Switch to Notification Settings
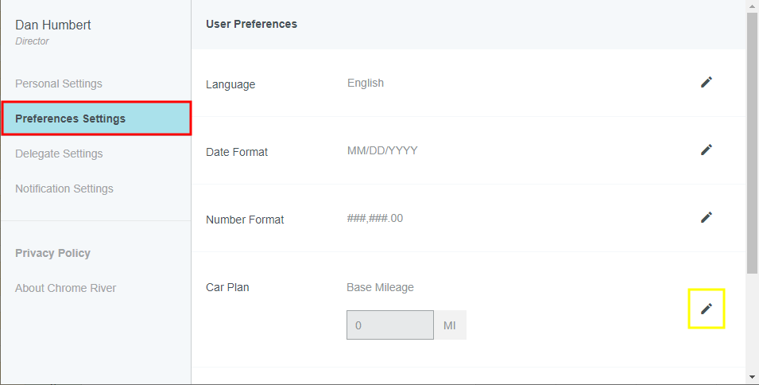 tap(64, 189)
